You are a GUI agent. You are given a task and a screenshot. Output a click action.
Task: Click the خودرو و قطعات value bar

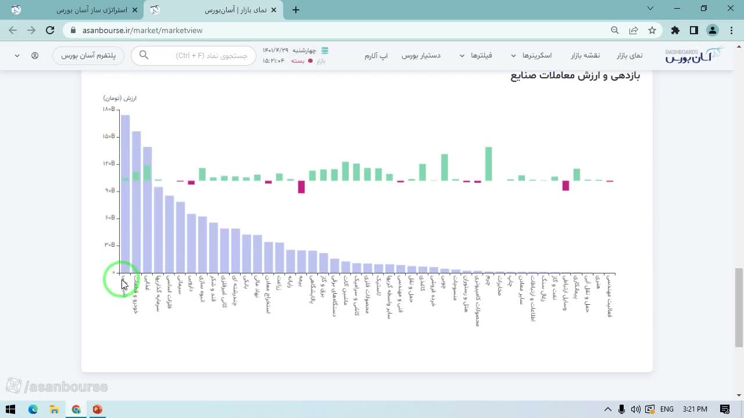(136, 202)
